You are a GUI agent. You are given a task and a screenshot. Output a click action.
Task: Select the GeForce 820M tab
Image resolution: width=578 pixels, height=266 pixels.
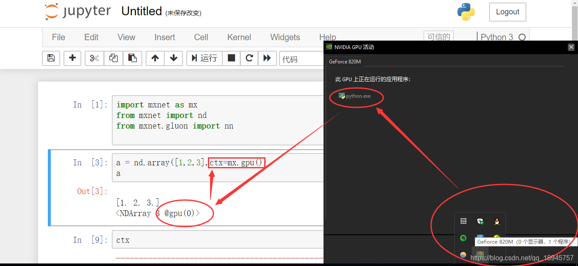(345, 61)
